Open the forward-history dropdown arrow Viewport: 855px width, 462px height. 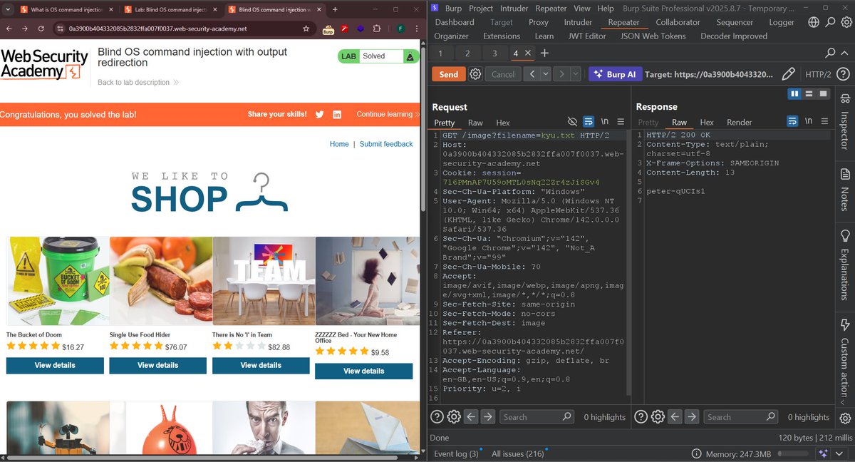pyautogui.click(x=576, y=74)
